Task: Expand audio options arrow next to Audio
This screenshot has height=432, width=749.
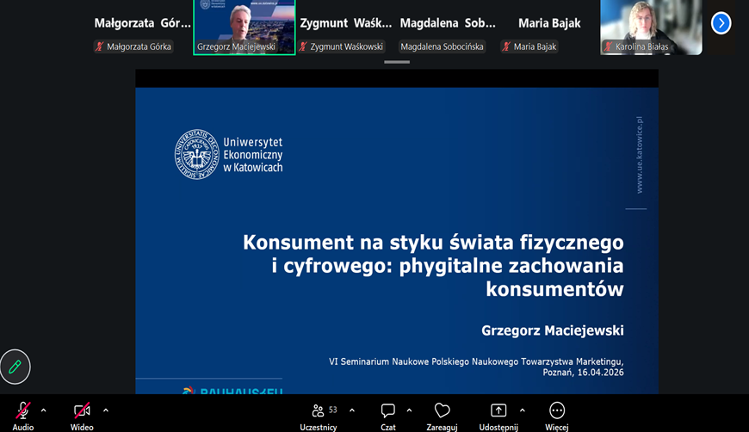Action: 44,410
